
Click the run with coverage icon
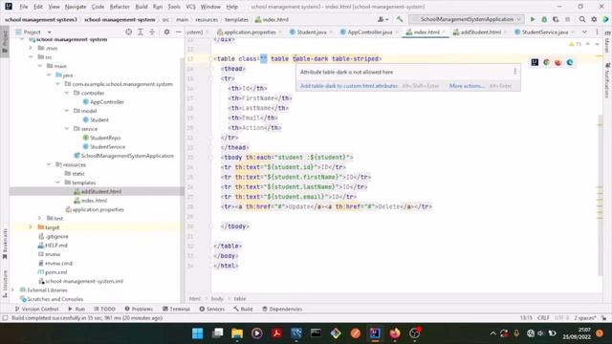(x=556, y=19)
